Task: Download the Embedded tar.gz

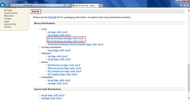Action: click(50, 80)
